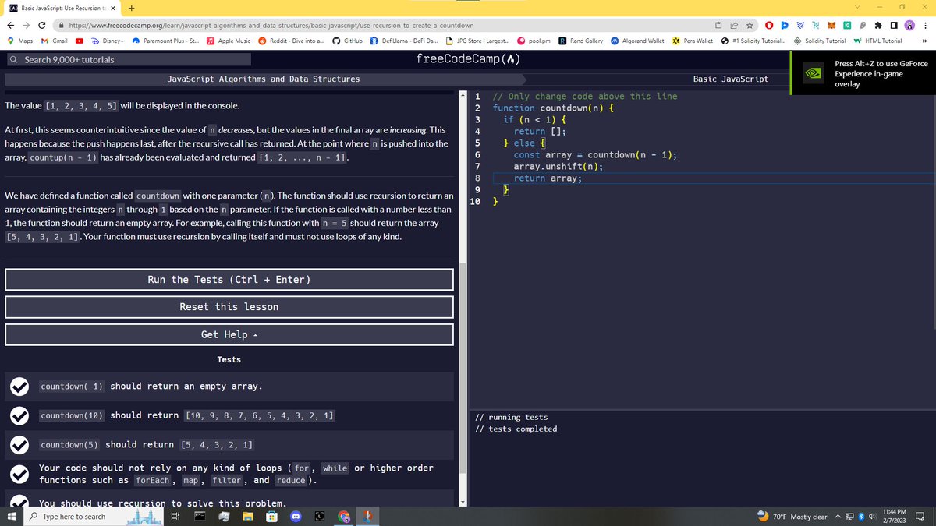The image size is (936, 526).
Task: Click the NVIDIA GeForce overlay logo
Action: (x=813, y=72)
